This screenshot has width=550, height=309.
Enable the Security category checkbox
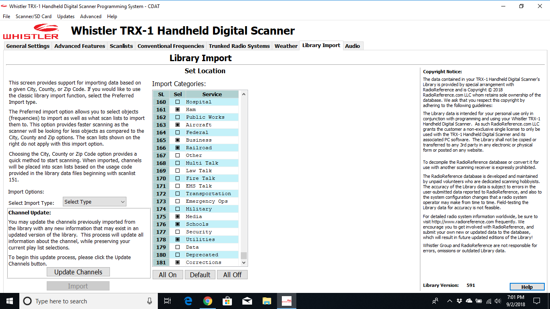point(178,232)
